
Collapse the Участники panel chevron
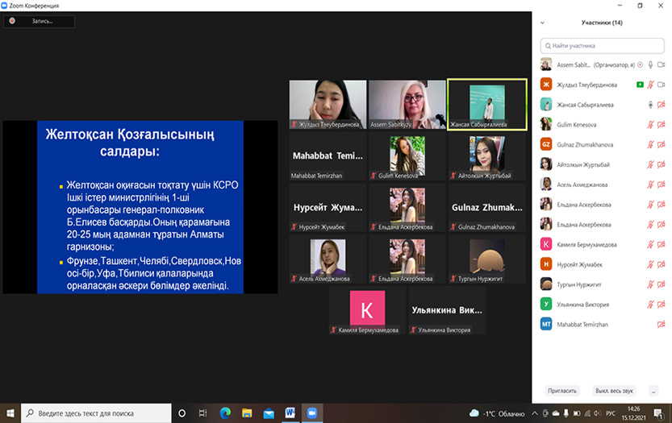tap(545, 23)
